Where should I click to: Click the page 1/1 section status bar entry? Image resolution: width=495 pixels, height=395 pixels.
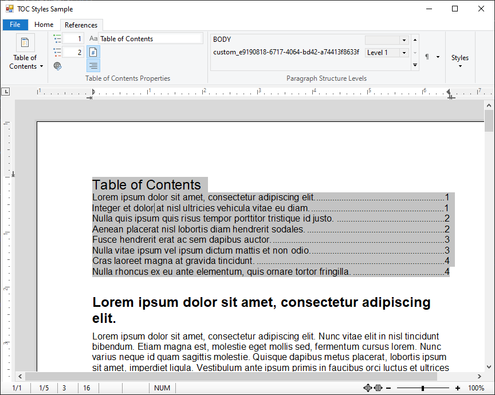pos(17,388)
